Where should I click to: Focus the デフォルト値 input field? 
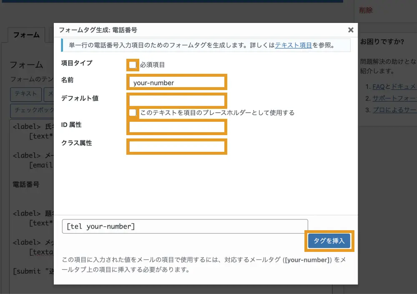(x=177, y=101)
